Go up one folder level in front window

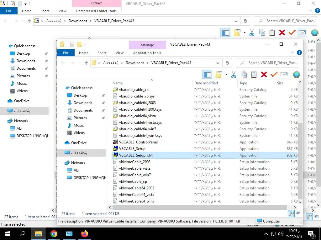click(86, 63)
